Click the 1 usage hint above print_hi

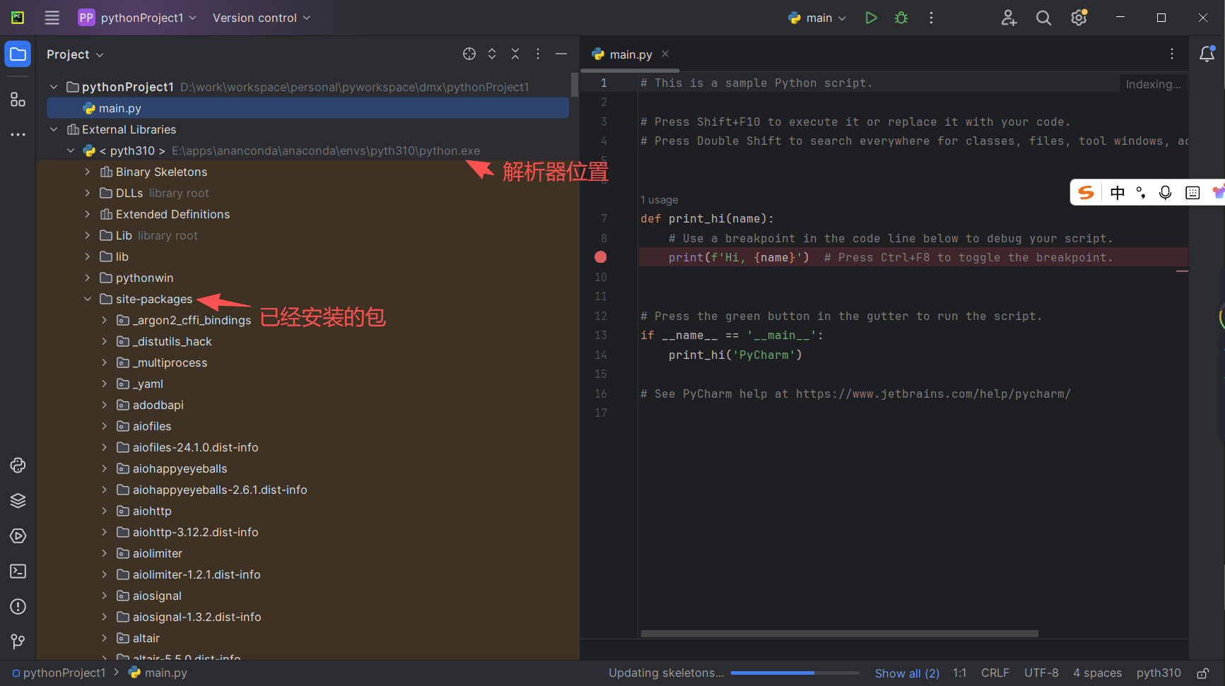coord(659,200)
